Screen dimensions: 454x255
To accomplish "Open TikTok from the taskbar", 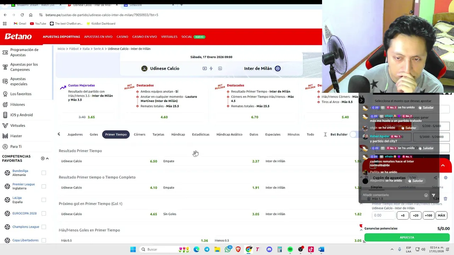I will point(311,249).
